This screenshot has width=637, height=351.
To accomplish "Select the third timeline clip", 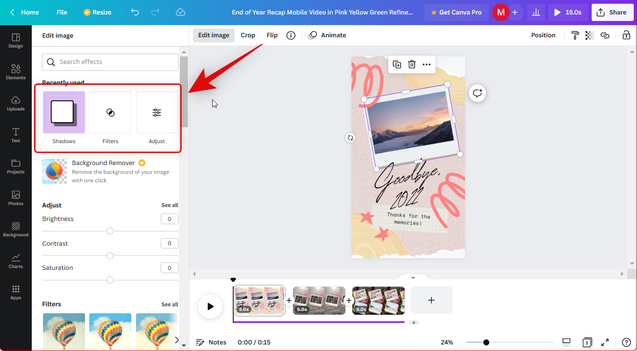I will [379, 301].
